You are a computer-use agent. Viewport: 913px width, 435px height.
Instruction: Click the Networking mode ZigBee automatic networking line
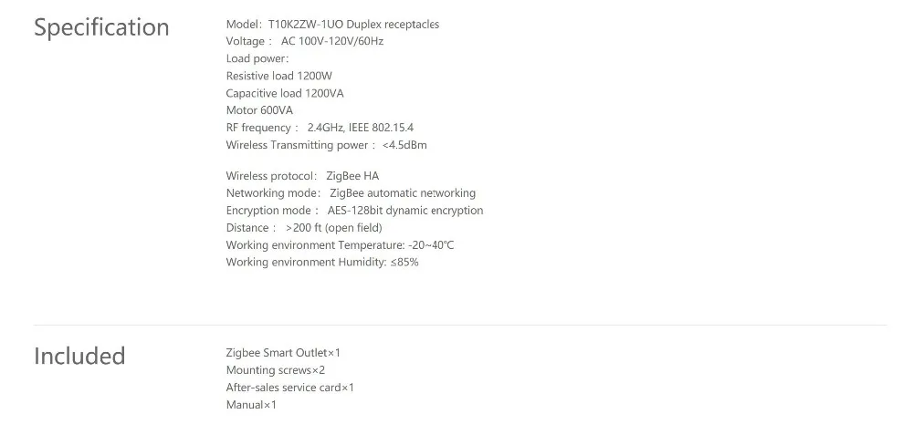click(351, 193)
